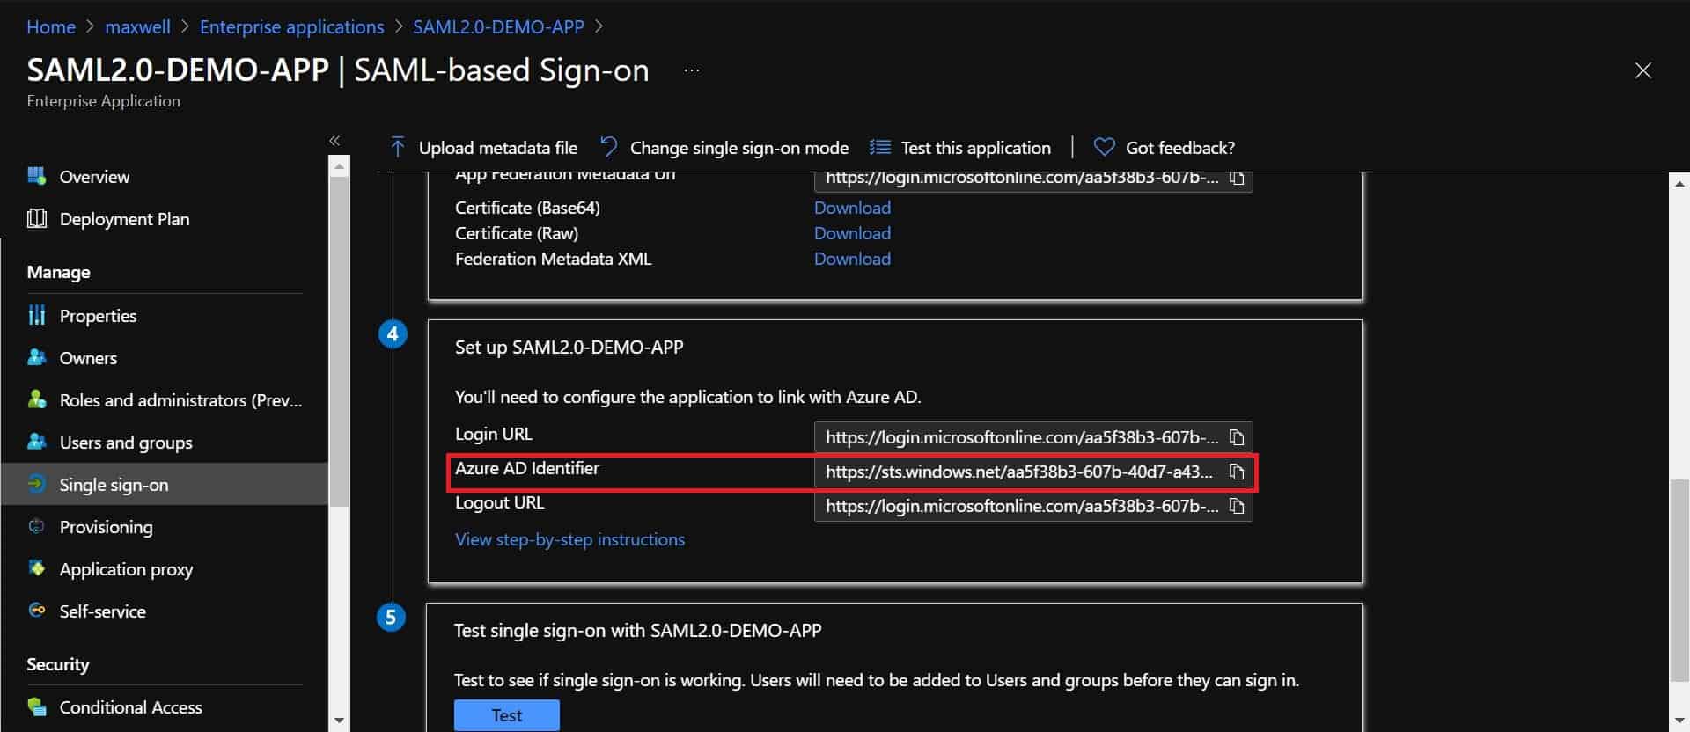Click the blue Test button

coord(507,715)
